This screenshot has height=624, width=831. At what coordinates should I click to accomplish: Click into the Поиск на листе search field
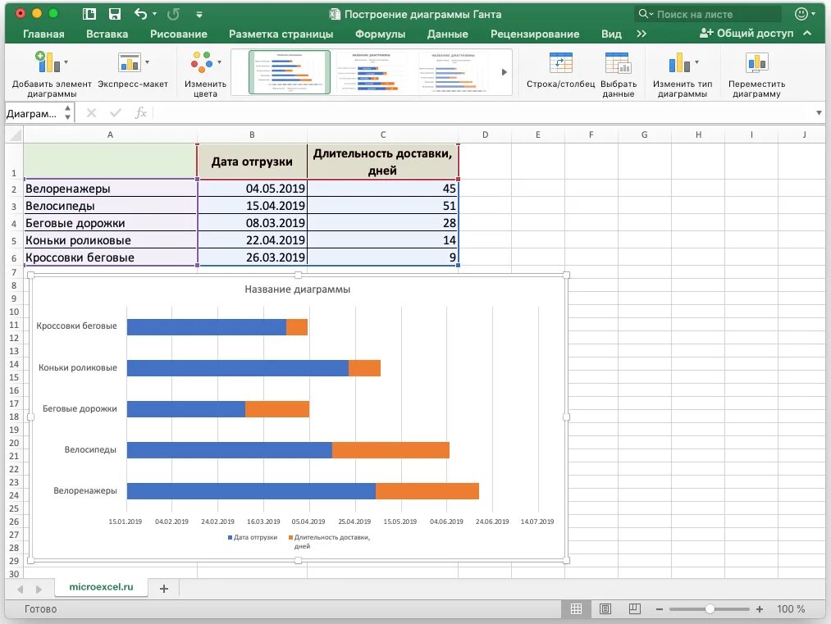[708, 14]
